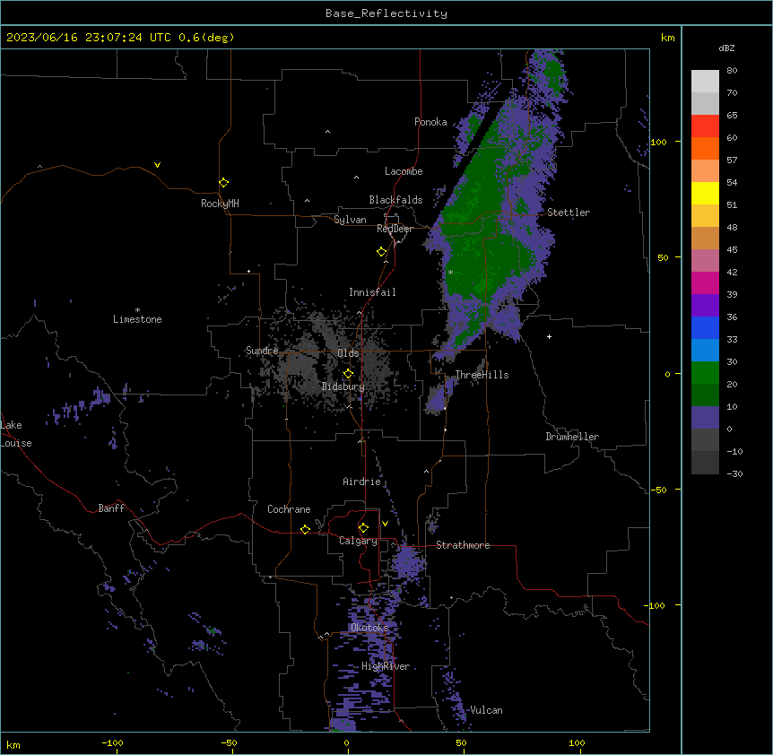
Task: Click the purple 39-36 dBZ legend swatch
Action: pos(705,306)
